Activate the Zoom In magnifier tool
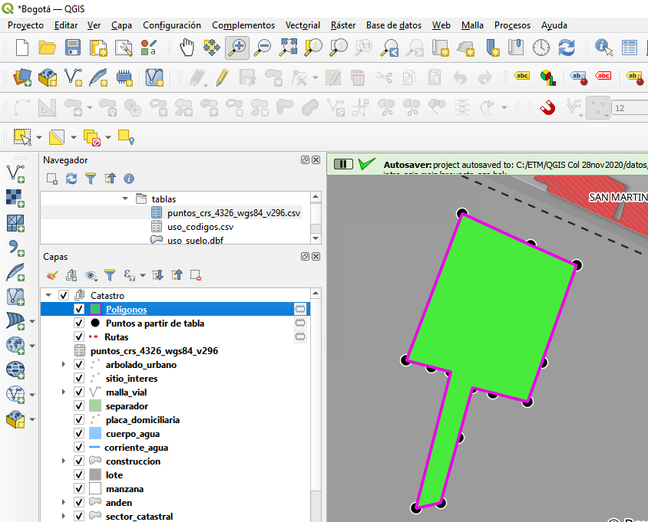648x522 pixels. pyautogui.click(x=237, y=48)
